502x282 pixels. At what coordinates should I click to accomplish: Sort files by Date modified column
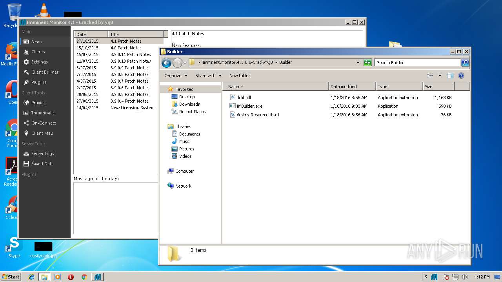tap(352, 87)
